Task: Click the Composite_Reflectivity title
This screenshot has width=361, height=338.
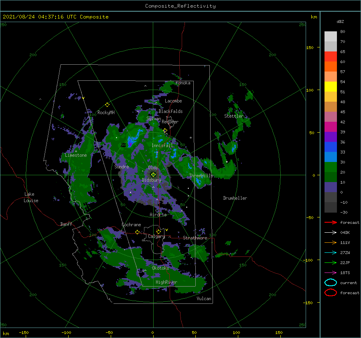Action: [180, 6]
